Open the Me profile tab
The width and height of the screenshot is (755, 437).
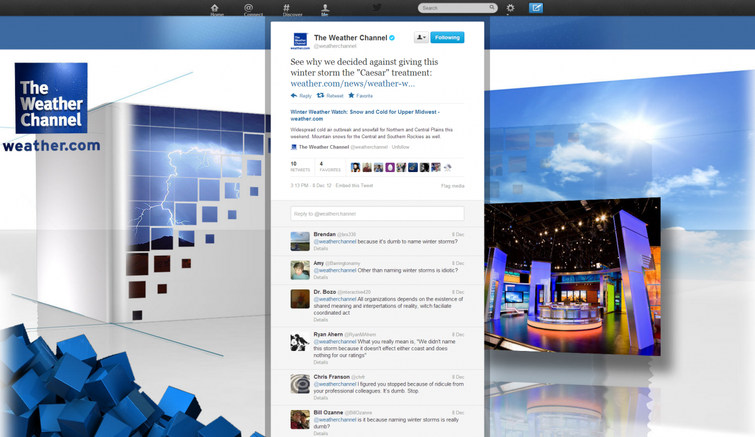325,9
